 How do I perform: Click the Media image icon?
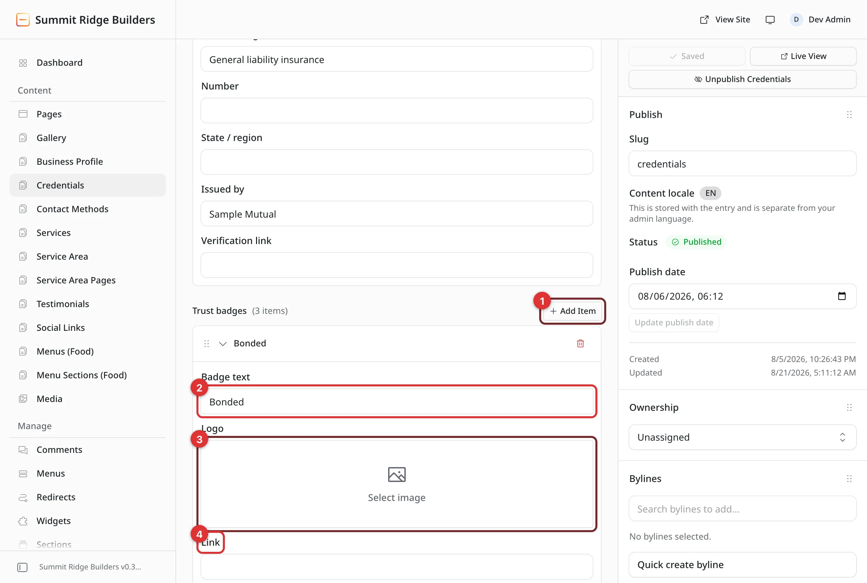pyautogui.click(x=23, y=399)
